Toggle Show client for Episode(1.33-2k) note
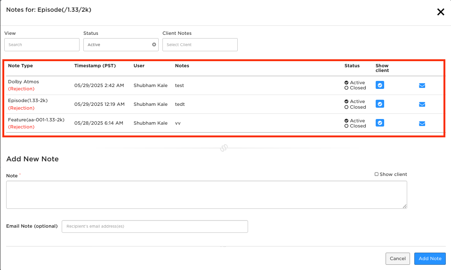Image resolution: width=451 pixels, height=270 pixels. (x=379, y=104)
